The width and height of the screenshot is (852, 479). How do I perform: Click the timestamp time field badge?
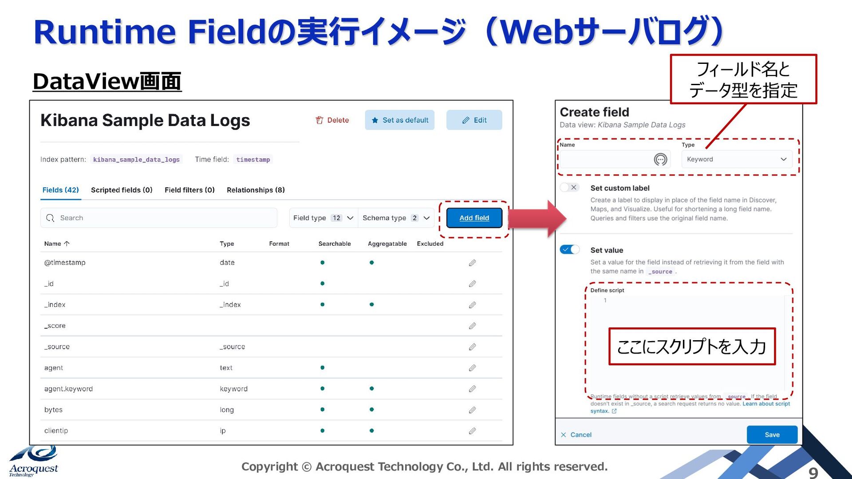pos(253,159)
